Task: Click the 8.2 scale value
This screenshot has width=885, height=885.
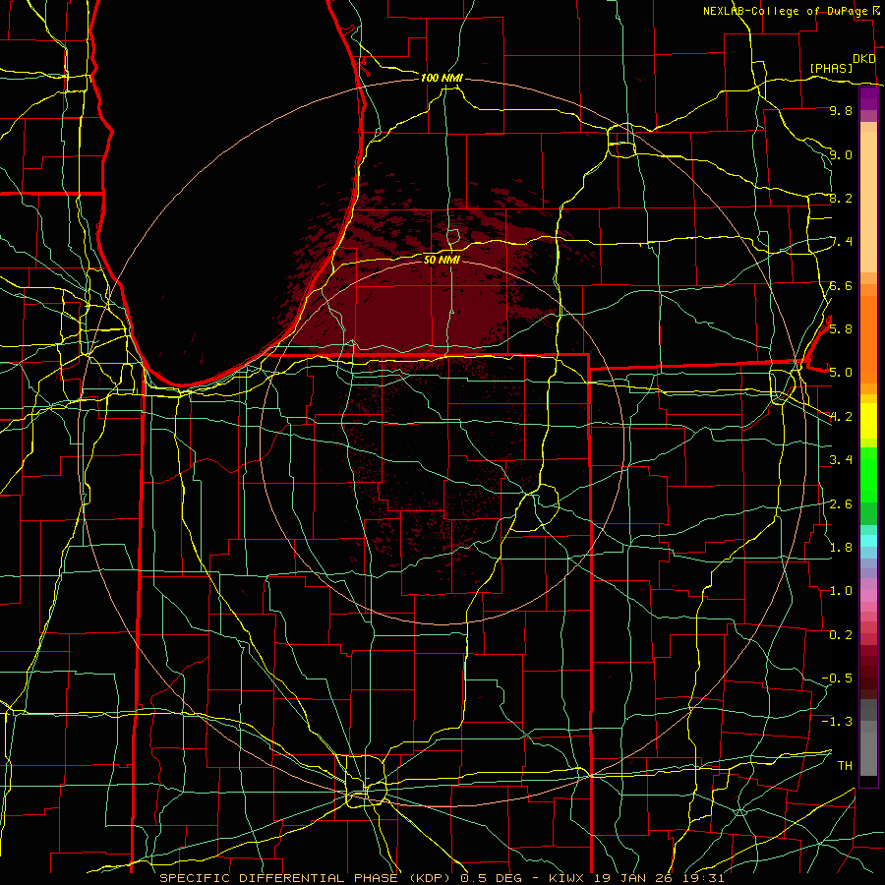Action: pos(841,198)
